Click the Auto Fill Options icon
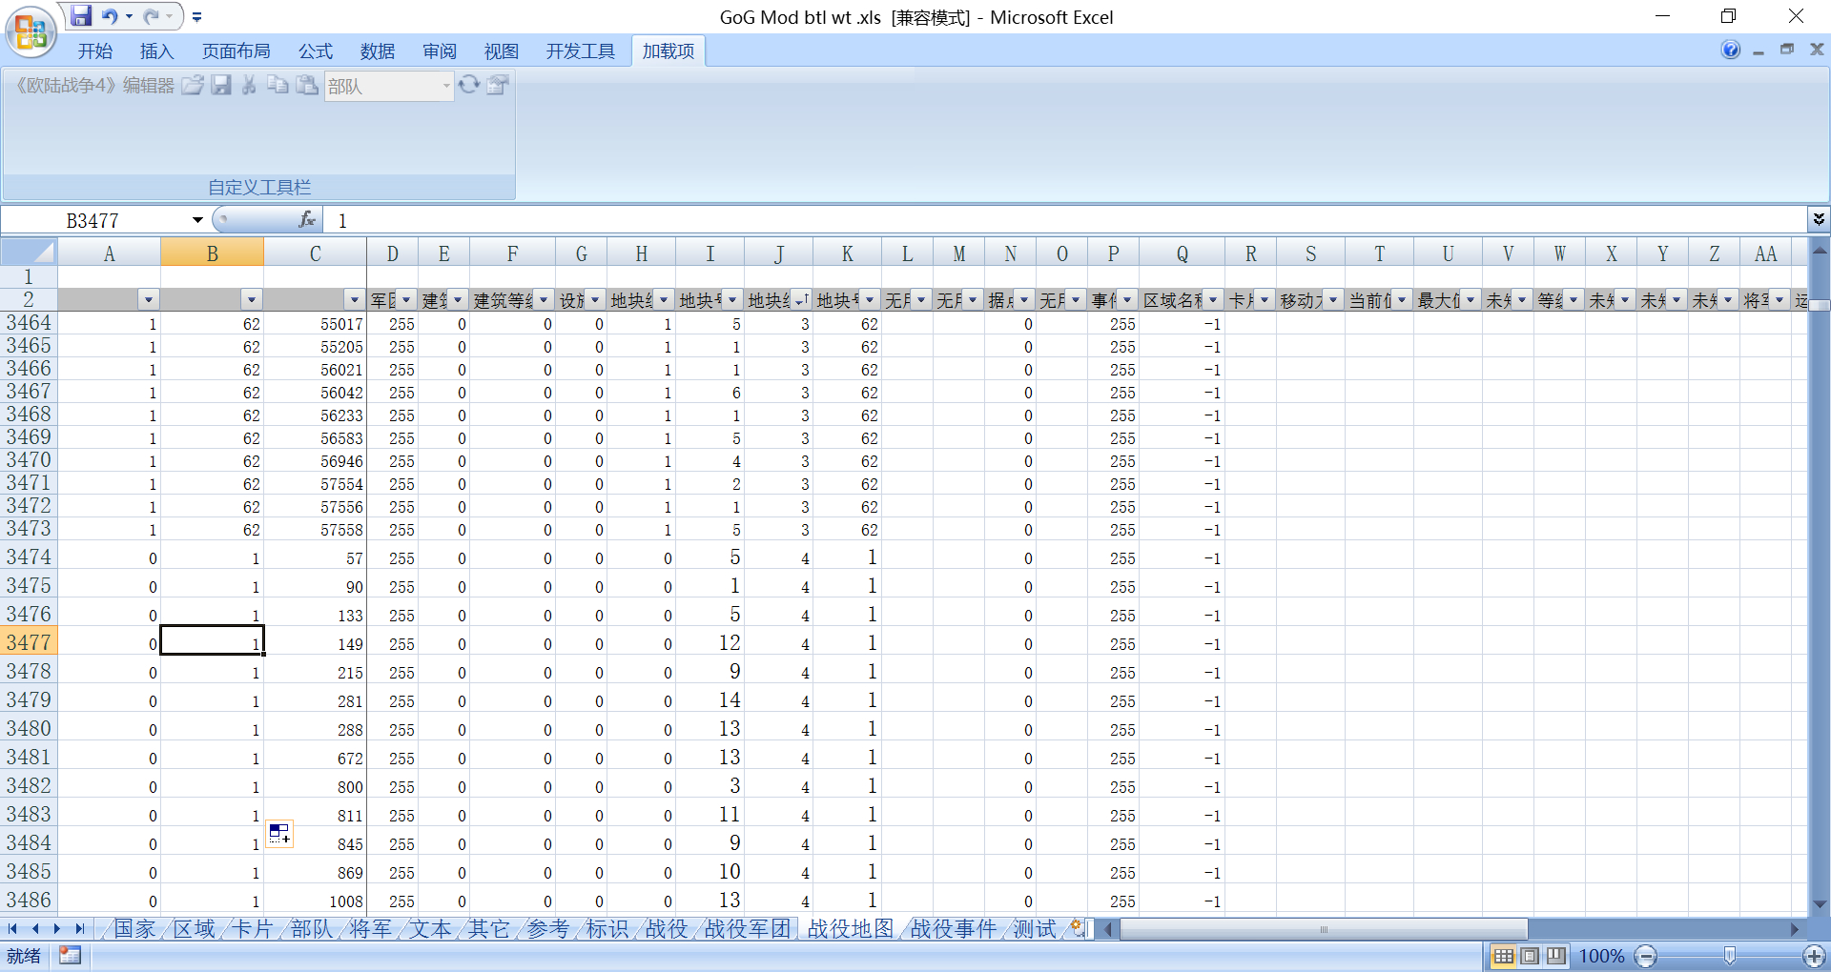 click(279, 834)
